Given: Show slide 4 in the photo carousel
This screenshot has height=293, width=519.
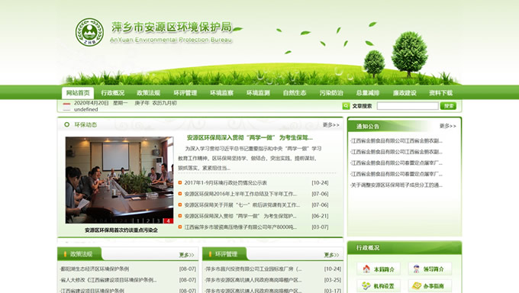Looking at the screenshot, I should (x=169, y=221).
